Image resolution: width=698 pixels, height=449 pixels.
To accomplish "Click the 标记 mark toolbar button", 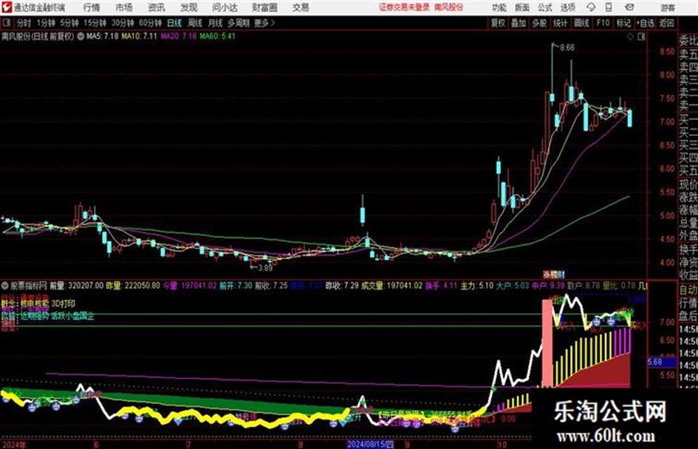I will click(x=623, y=23).
